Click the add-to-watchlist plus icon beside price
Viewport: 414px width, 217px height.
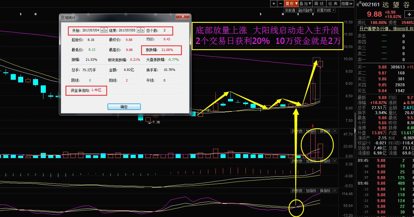410,14
